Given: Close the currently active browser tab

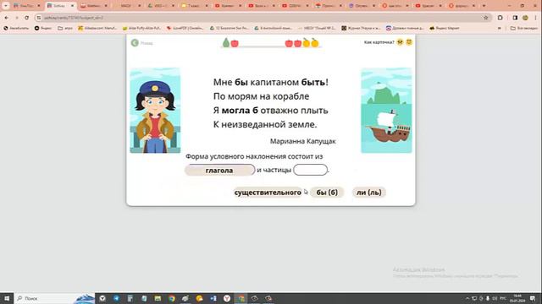Looking at the screenshot, I should point(72,6).
